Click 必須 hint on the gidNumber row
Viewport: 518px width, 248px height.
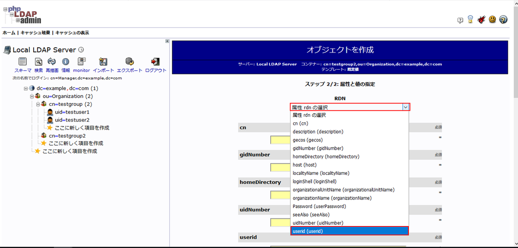[x=438, y=155]
